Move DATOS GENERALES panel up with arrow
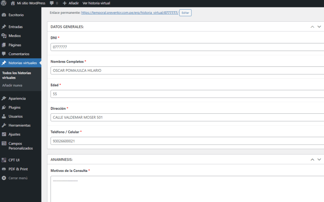 [312, 27]
